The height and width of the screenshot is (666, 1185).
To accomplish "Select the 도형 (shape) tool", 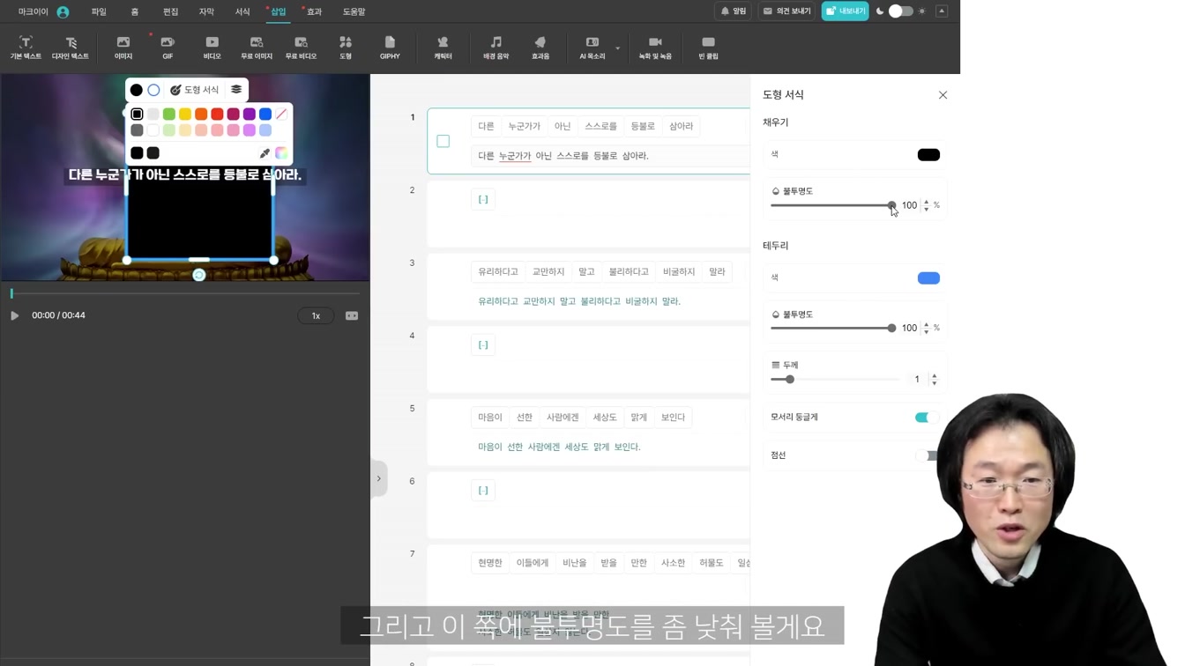I will pos(346,48).
